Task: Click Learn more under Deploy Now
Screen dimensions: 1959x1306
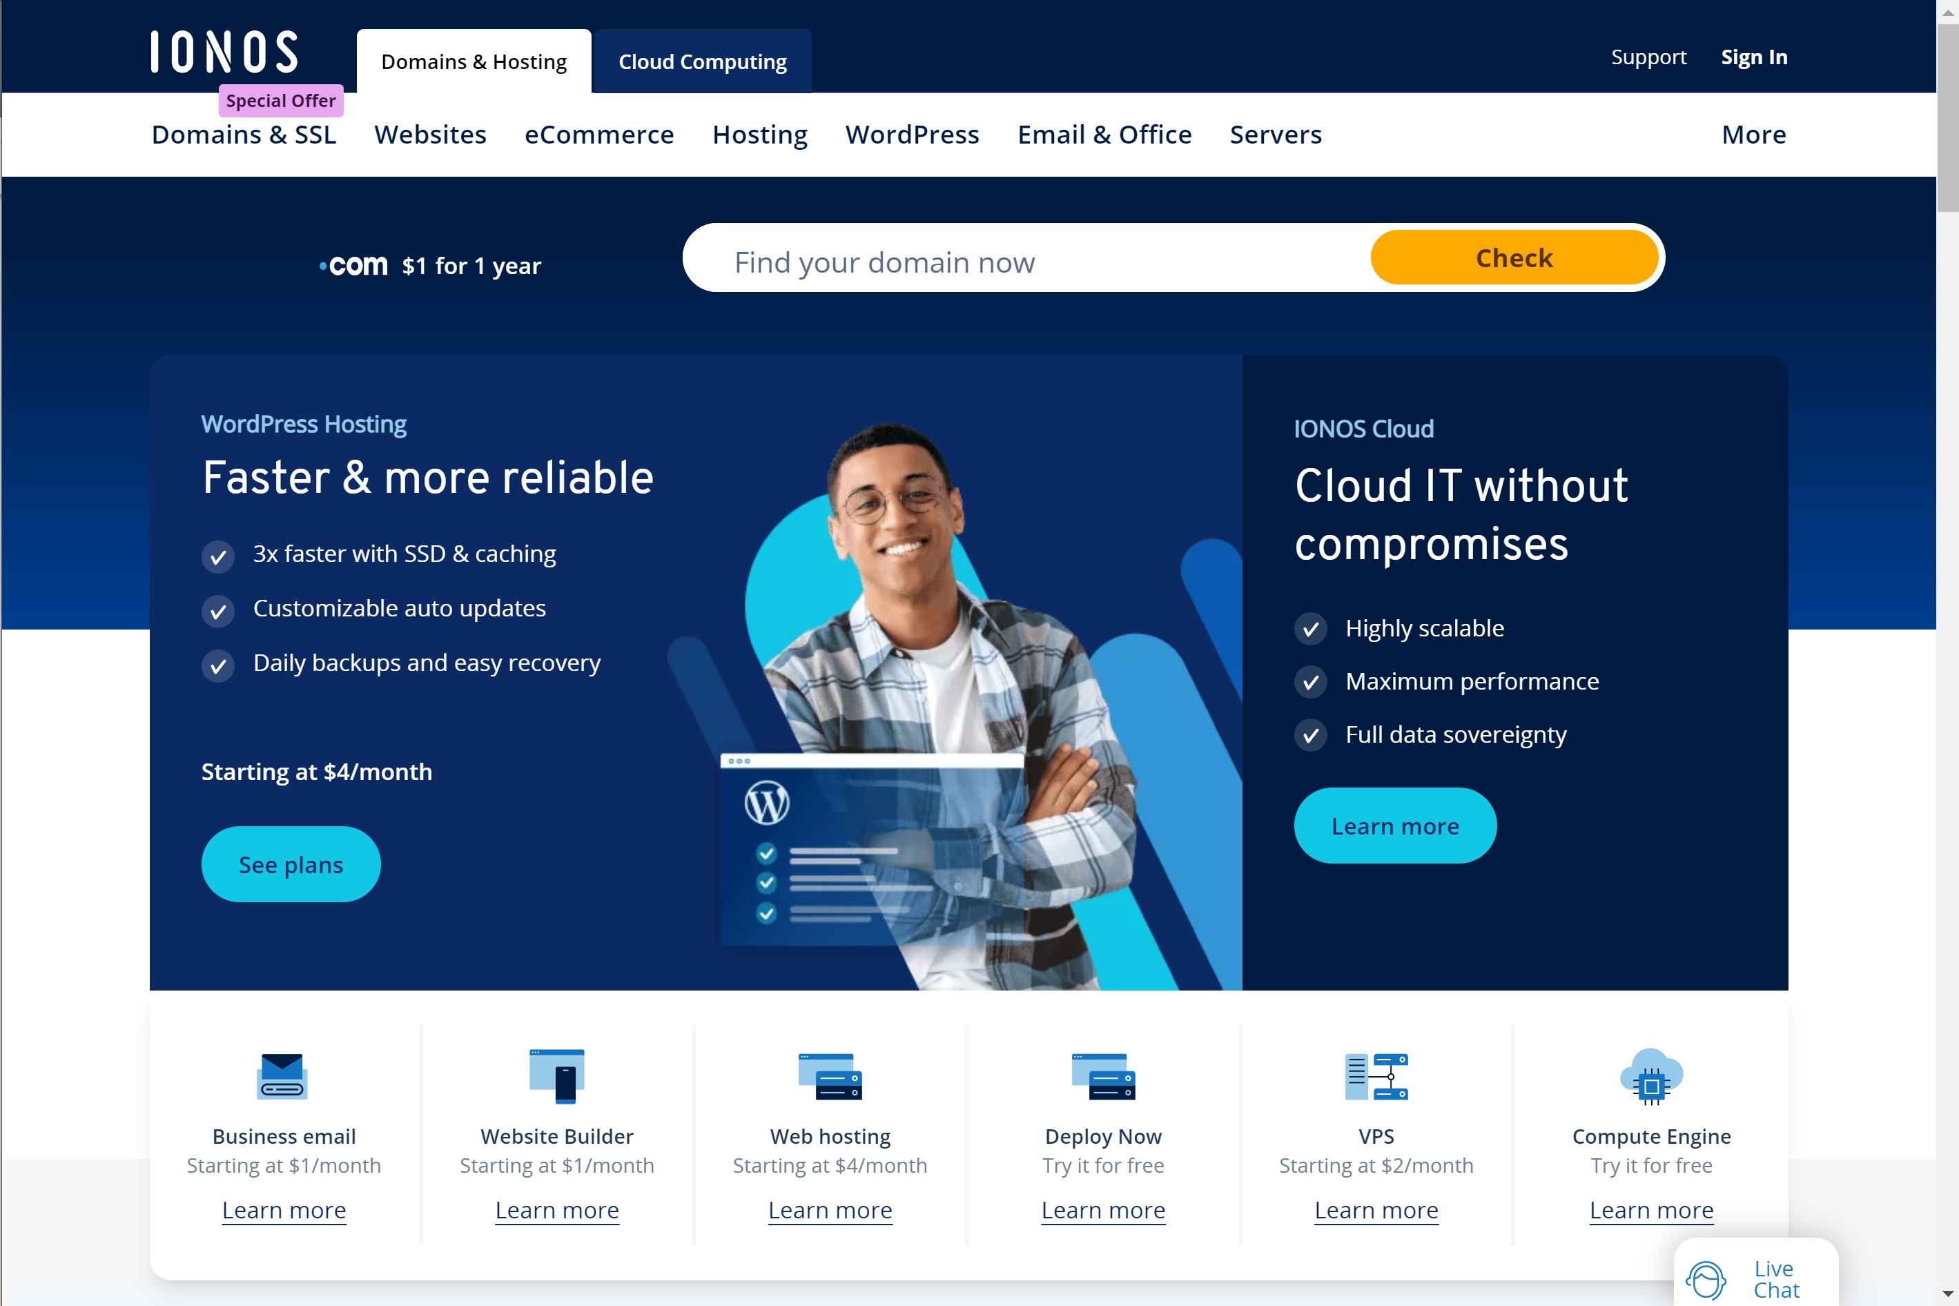Action: point(1104,1209)
